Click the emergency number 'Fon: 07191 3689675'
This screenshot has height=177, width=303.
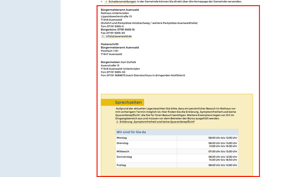tap(113, 75)
